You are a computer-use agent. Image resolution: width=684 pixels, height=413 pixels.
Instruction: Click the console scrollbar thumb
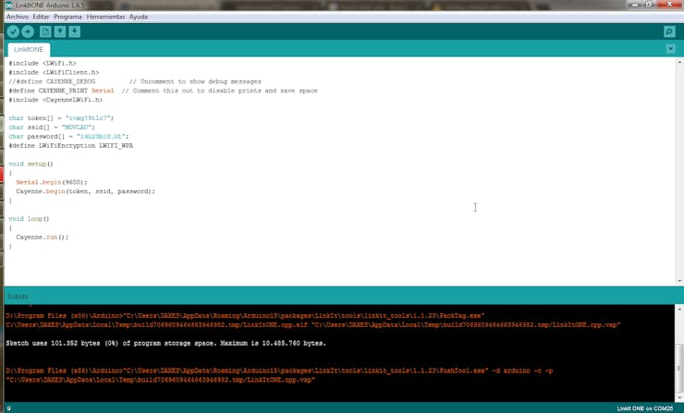pyautogui.click(x=679, y=368)
